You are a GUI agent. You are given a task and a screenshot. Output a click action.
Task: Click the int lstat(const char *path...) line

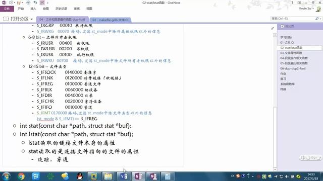pos(76,134)
